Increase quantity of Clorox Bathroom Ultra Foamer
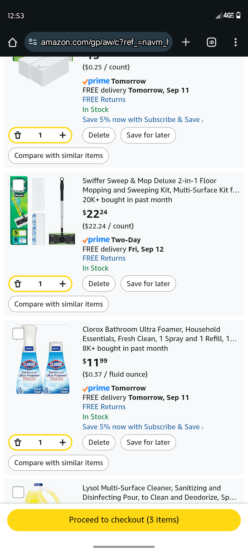248x553 pixels. [62, 442]
